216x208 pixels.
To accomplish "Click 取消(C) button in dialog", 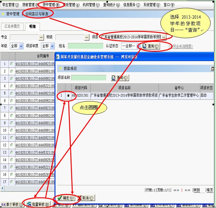I will click(85, 198).
